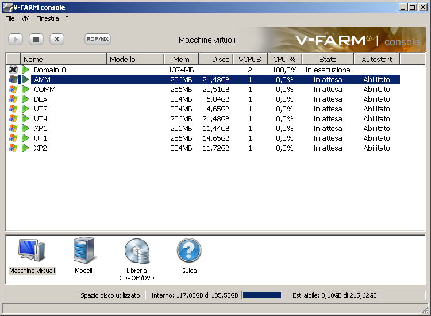
Task: Select the DEA virtual machine name
Action: (x=40, y=99)
